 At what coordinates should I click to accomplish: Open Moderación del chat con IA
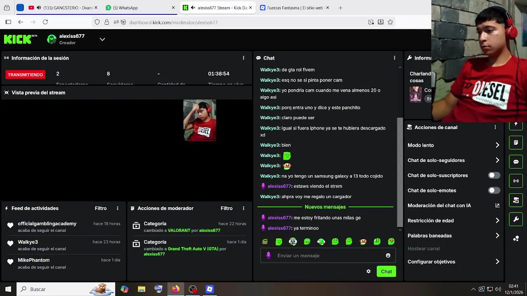pos(454,206)
